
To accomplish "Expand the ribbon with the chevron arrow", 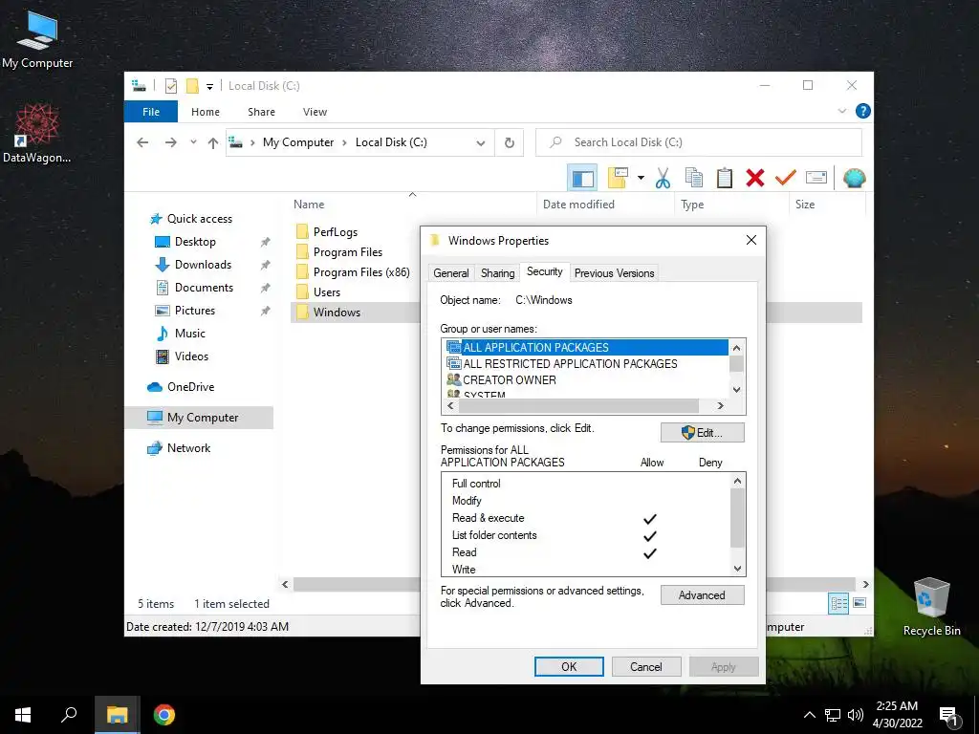I will (841, 111).
